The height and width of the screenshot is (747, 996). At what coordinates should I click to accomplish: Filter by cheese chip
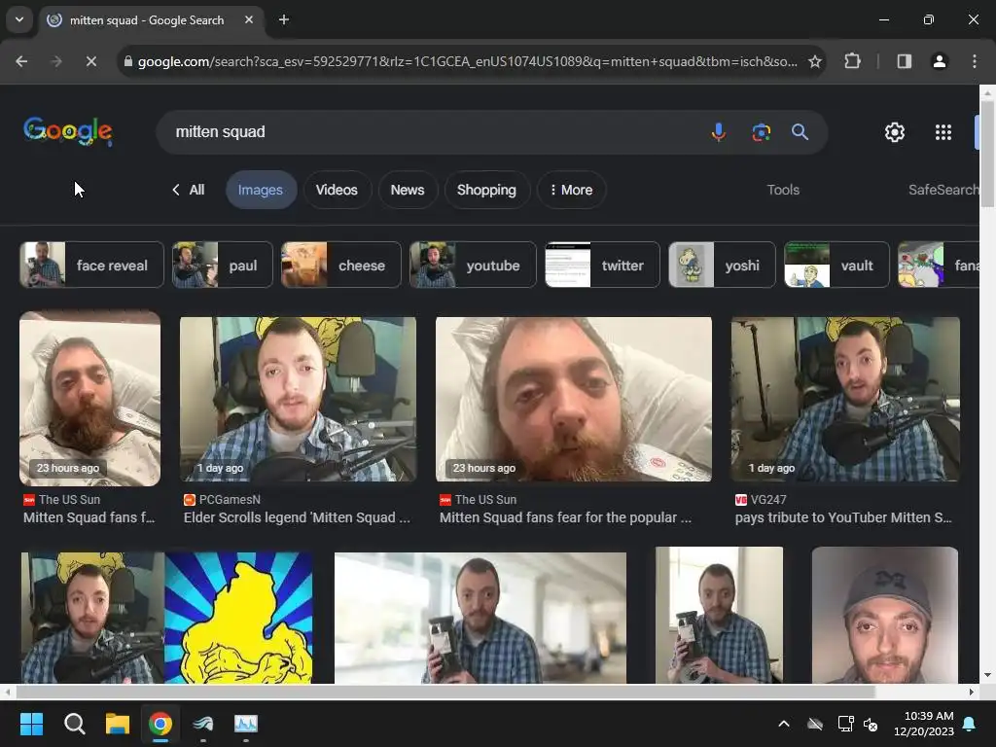(341, 265)
